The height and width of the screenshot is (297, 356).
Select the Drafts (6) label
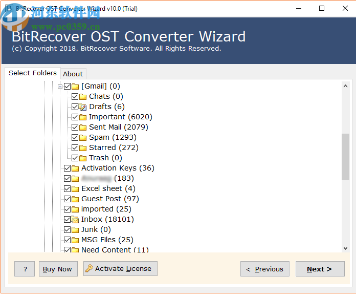coord(107,107)
